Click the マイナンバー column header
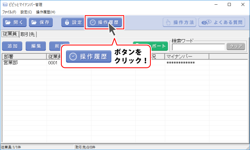Screen dimensions: 250x150 click(187, 56)
